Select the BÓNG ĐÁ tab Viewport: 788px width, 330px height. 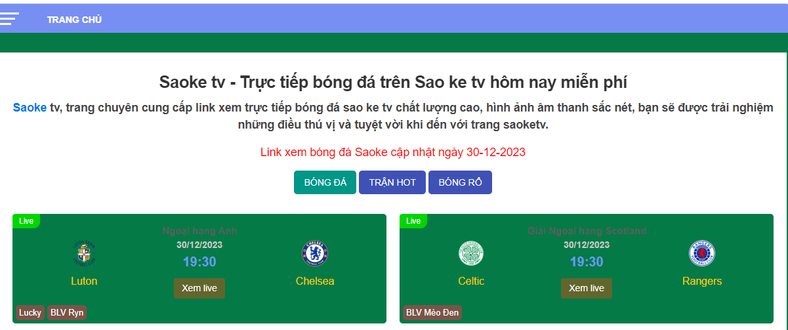coord(325,182)
